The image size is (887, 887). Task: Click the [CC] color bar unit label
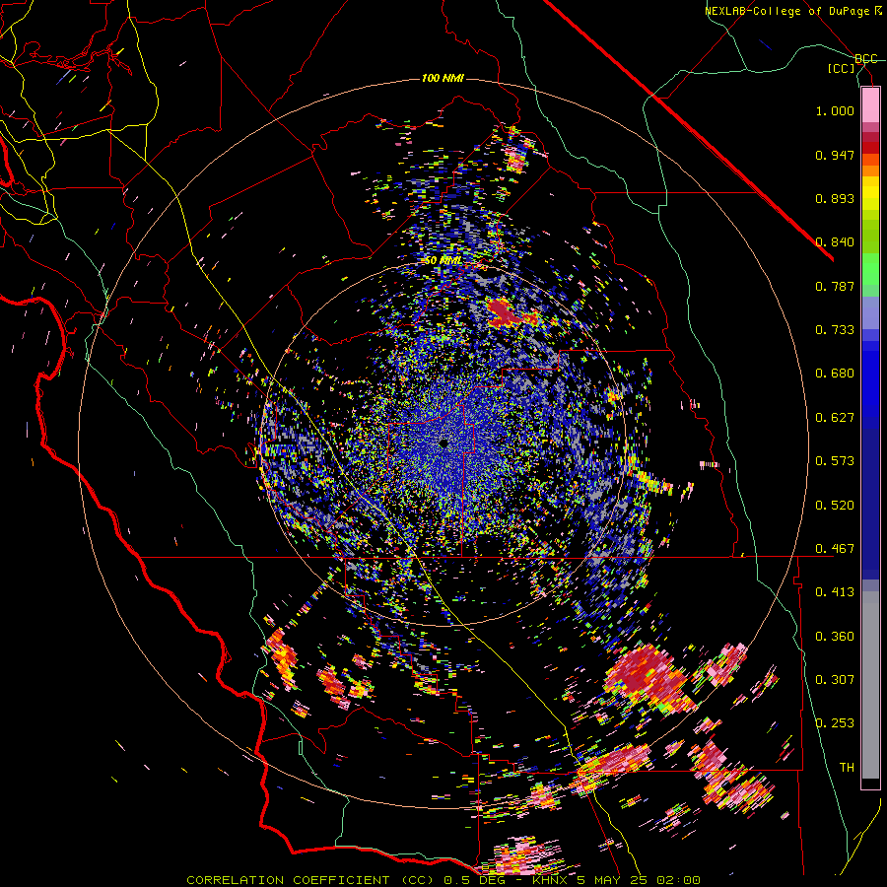(842, 68)
